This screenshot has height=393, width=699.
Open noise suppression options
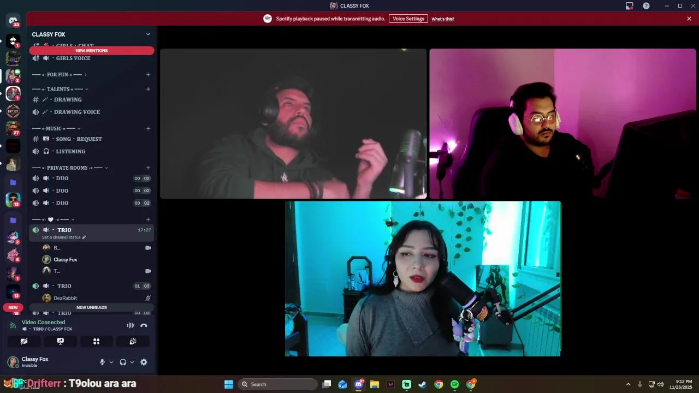tap(131, 325)
